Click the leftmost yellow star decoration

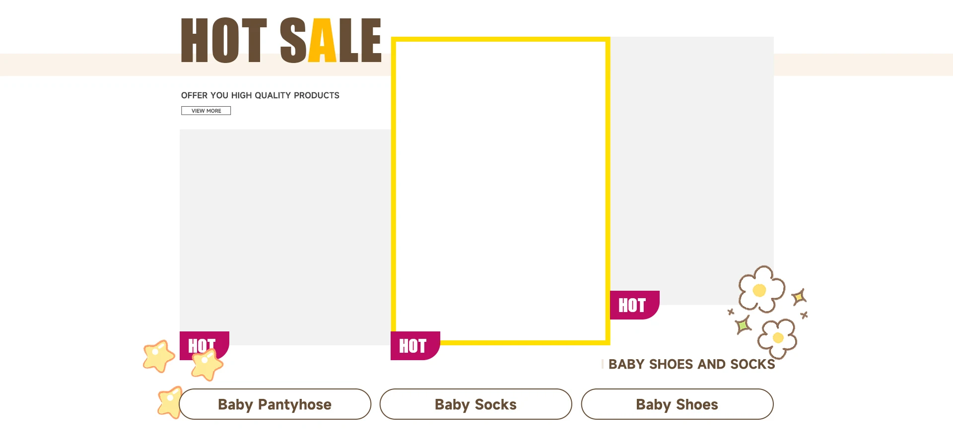(158, 356)
